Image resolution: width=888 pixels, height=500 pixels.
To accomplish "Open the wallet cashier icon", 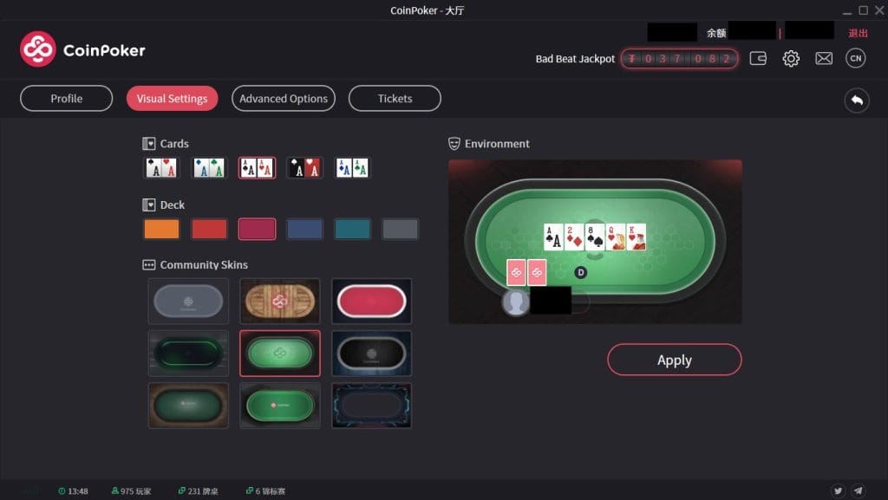I will 758,58.
